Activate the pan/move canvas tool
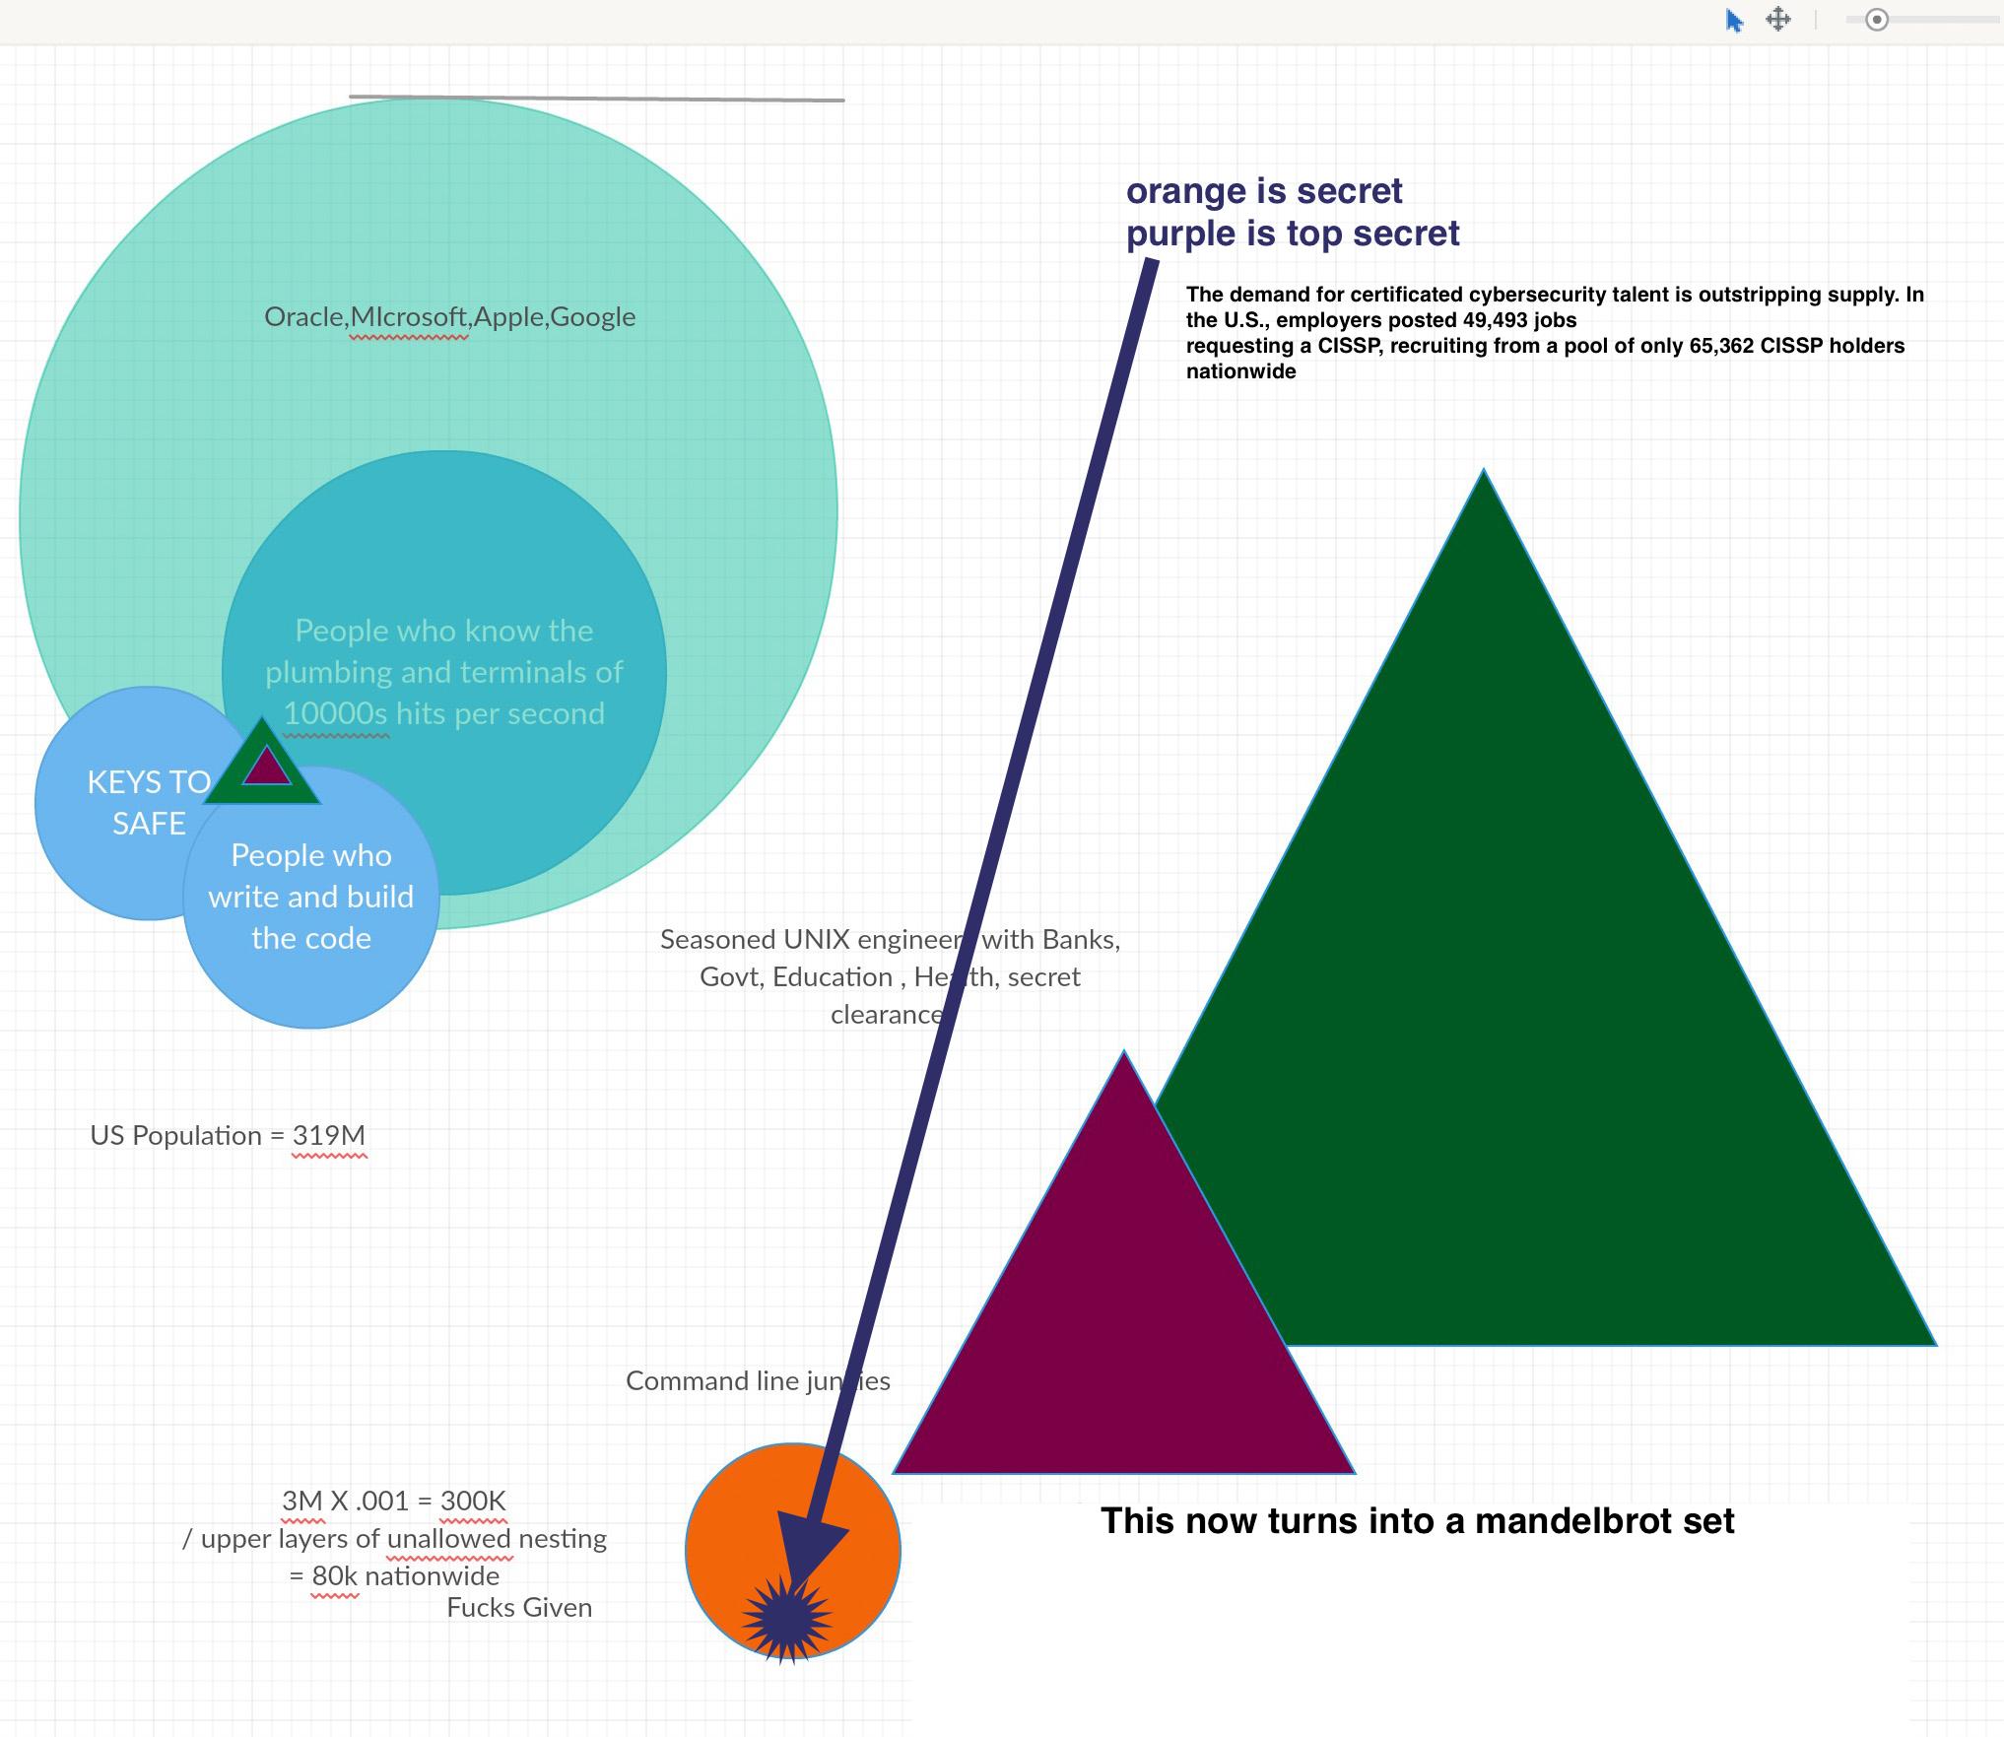The height and width of the screenshot is (1737, 2004). pos(1778,20)
